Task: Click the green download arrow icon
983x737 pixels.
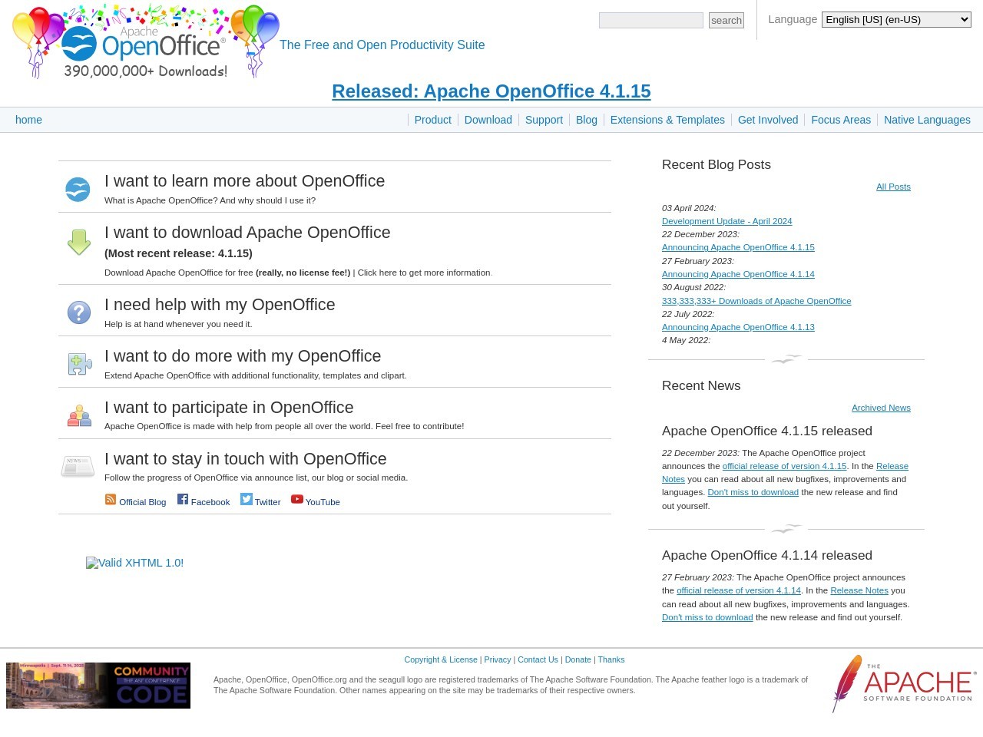Action: pyautogui.click(x=79, y=242)
